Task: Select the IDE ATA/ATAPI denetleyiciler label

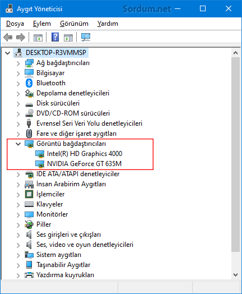Action: [x=78, y=174]
